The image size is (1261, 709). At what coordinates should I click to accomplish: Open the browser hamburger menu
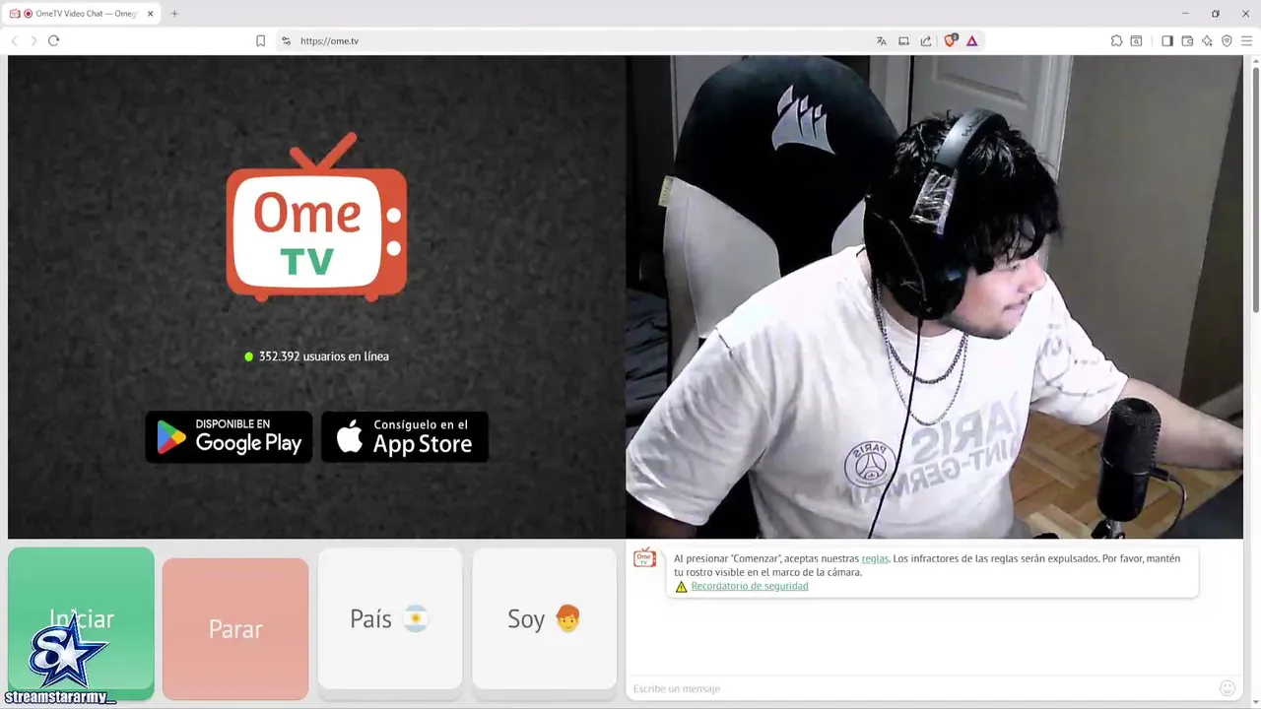pos(1246,40)
